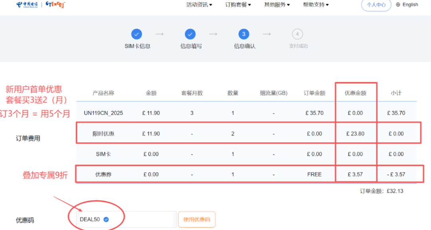The image size is (431, 230).
Task: Click the CTExcel brand logo
Action: coord(55,5)
